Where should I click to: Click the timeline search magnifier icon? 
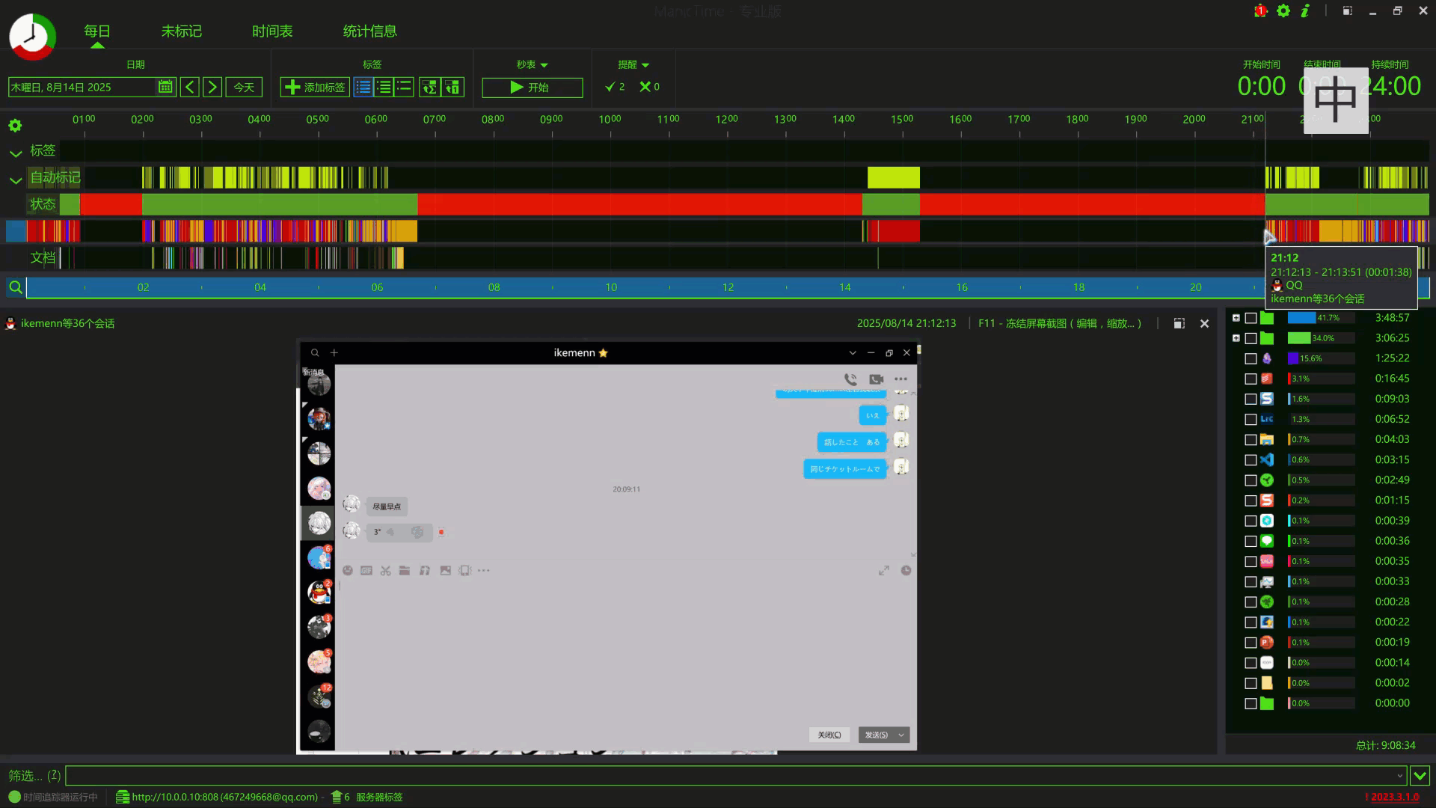tap(15, 287)
